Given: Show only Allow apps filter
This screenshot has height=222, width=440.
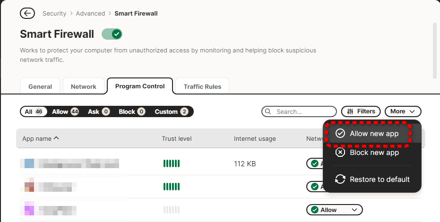Looking at the screenshot, I should pyautogui.click(x=65, y=112).
